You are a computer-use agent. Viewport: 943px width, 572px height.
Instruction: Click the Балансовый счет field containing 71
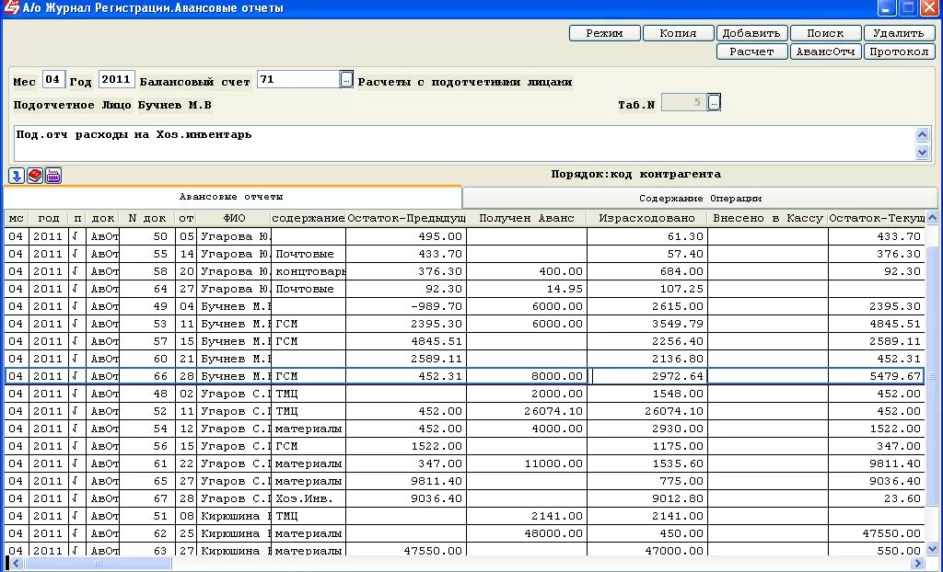(298, 79)
